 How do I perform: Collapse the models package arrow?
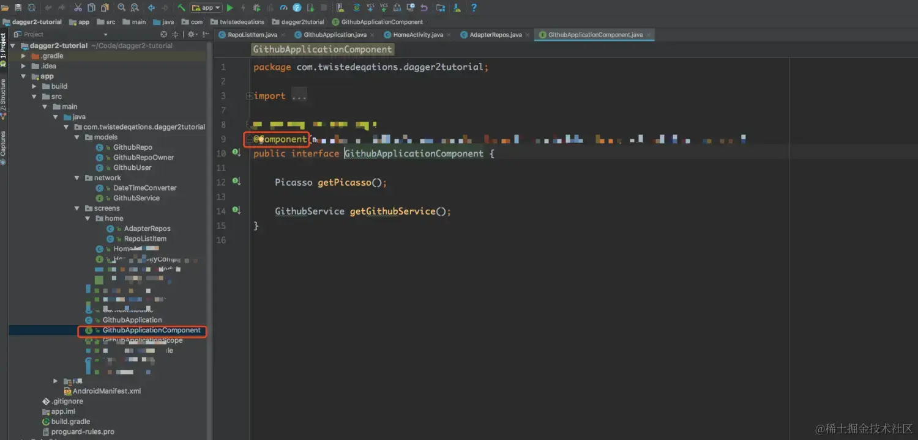[76, 137]
